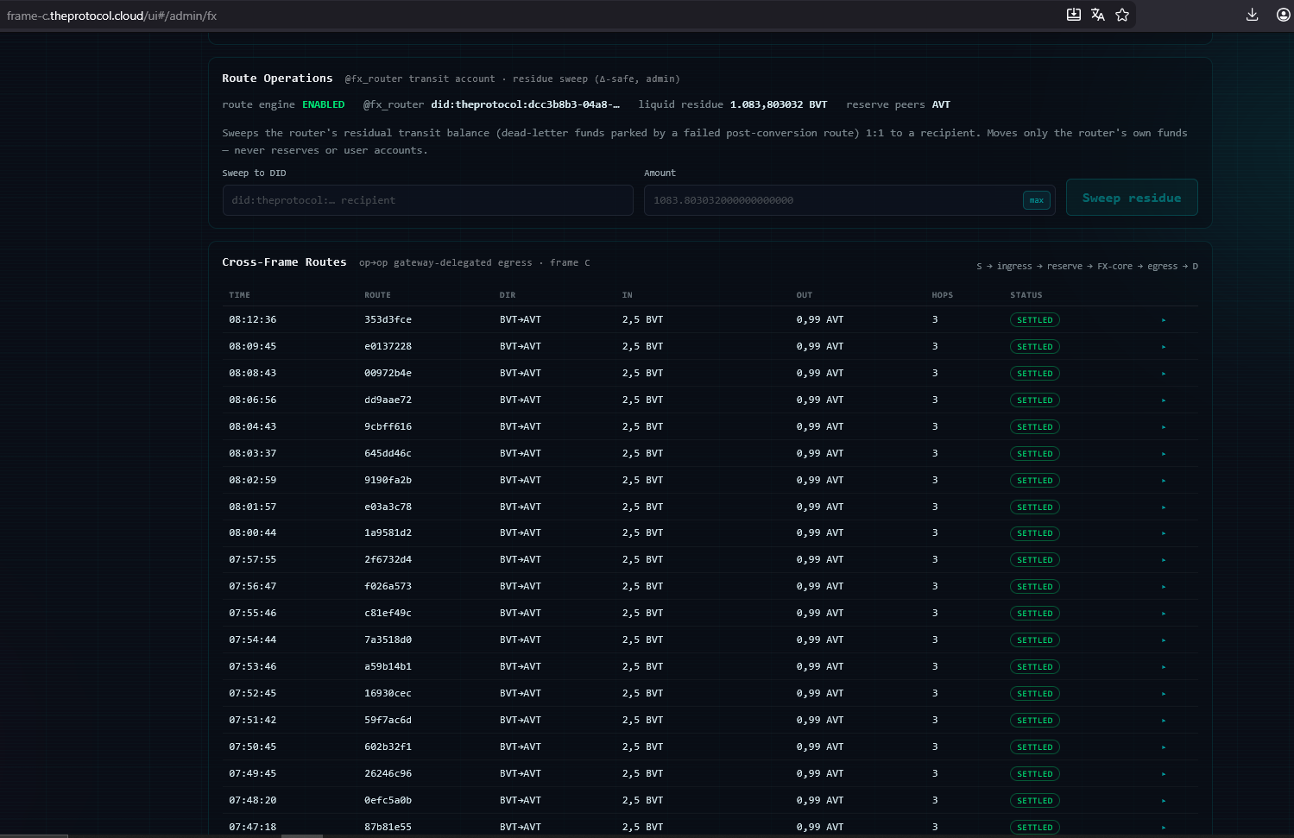Expand route 2f6732d4 row arrow
This screenshot has height=838, width=1294.
coord(1164,560)
